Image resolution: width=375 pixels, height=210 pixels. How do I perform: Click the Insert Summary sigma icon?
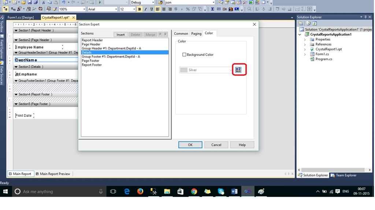click(212, 9)
